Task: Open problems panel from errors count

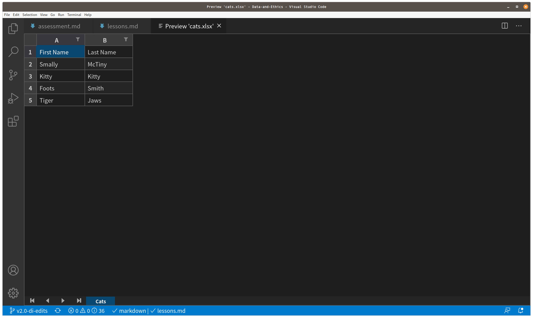Action: tap(86, 311)
